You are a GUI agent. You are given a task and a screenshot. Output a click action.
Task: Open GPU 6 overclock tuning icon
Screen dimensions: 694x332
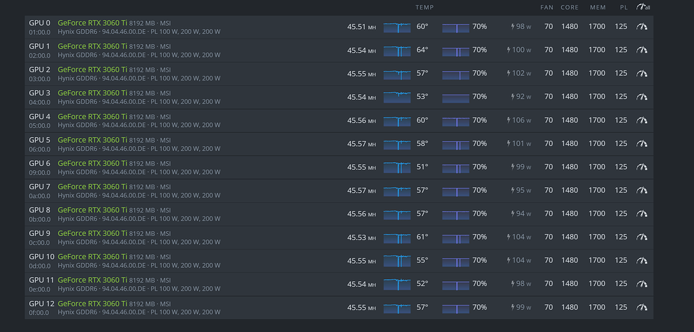642,167
